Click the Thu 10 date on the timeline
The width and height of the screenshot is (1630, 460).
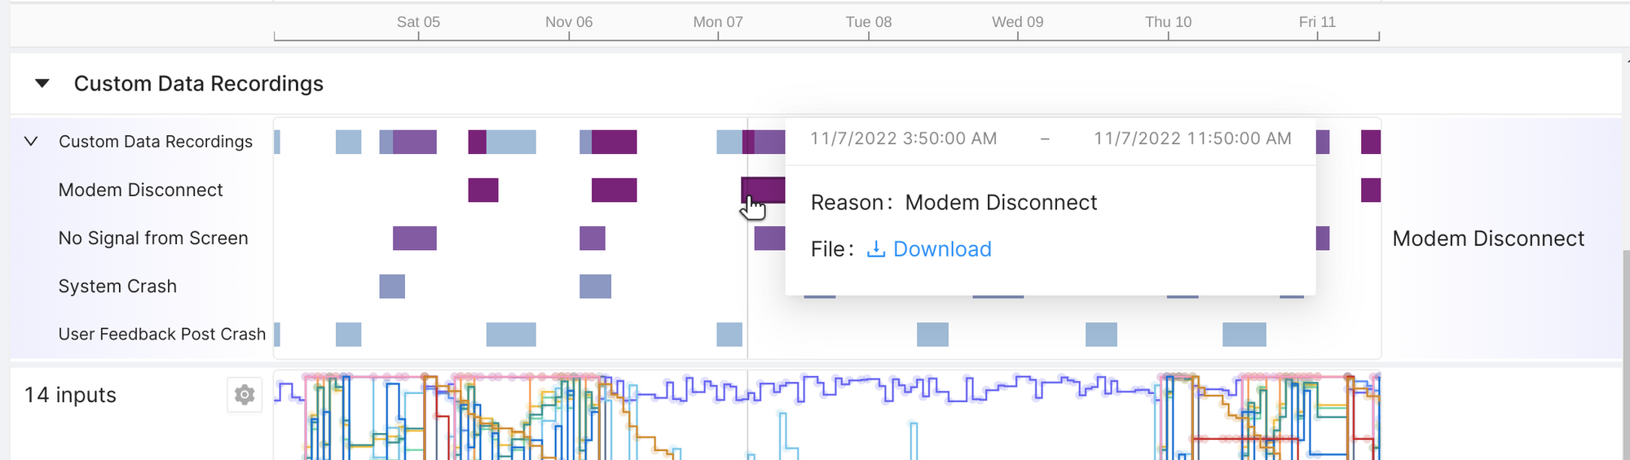click(1168, 22)
